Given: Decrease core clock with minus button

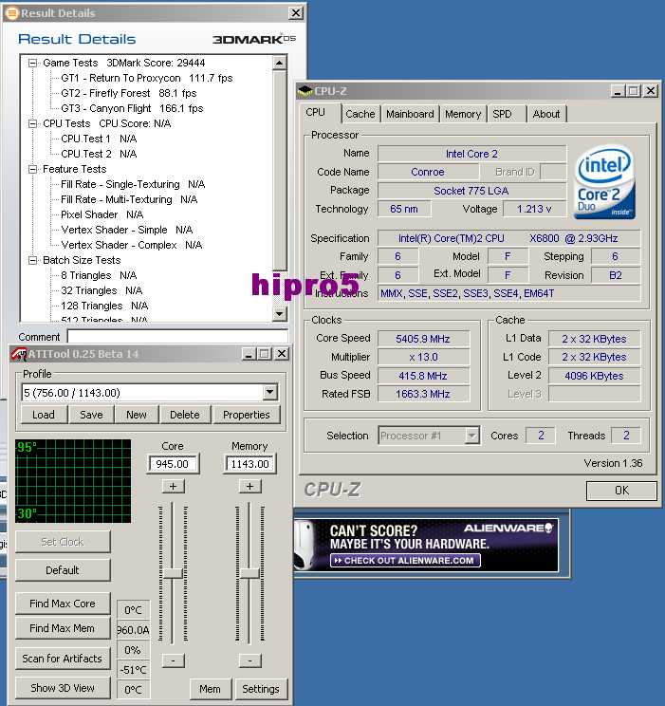Looking at the screenshot, I should click(173, 660).
